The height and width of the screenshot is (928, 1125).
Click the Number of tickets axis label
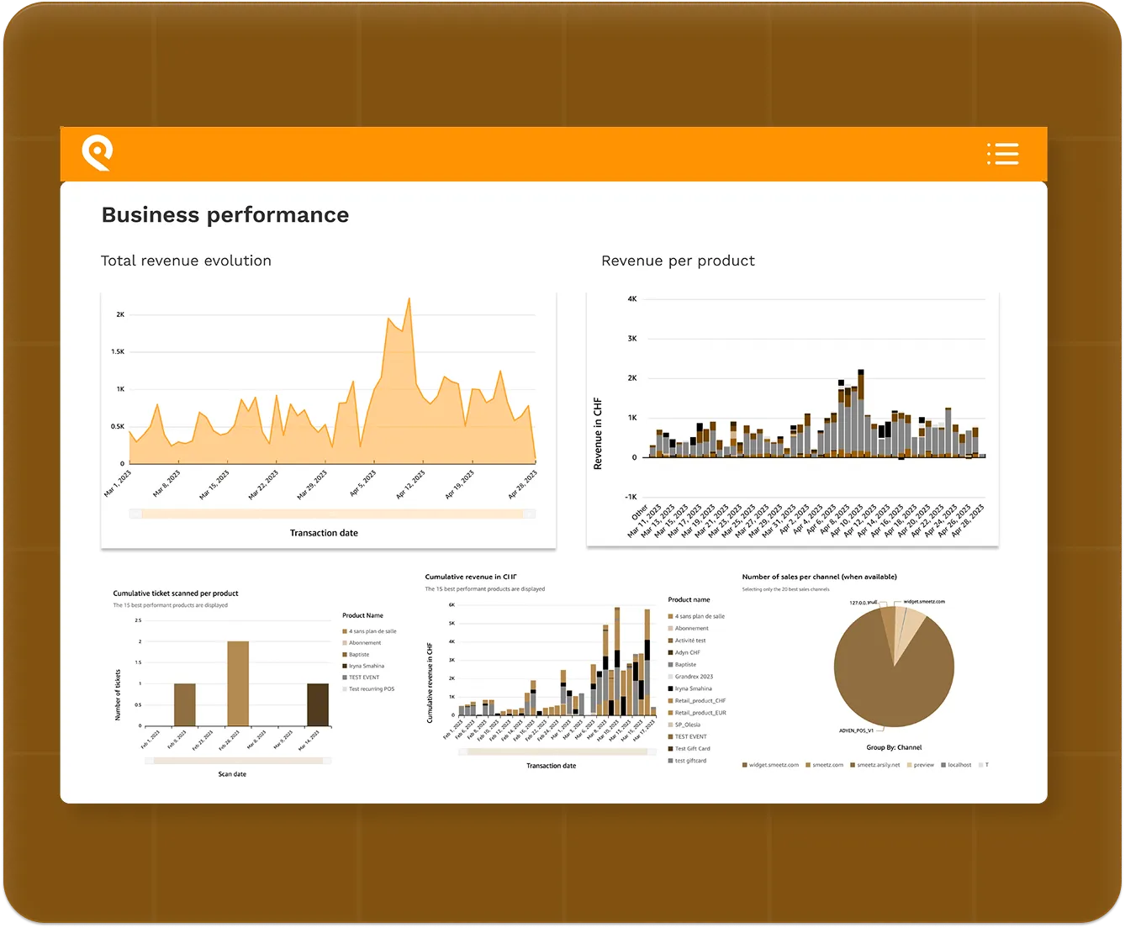118,695
